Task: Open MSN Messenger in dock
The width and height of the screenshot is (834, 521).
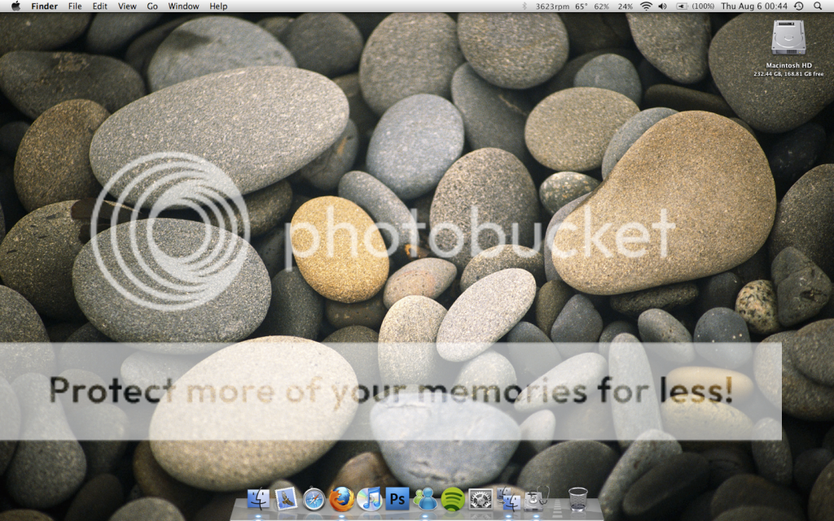Action: point(425,497)
